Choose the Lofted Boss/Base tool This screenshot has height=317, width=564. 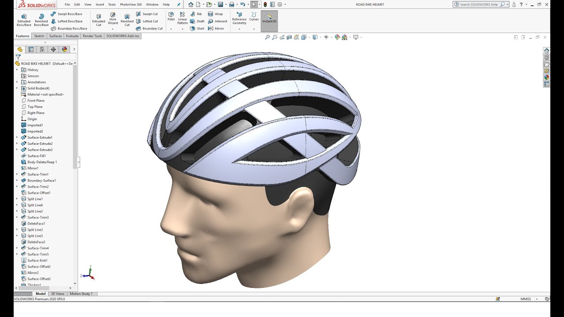67,21
